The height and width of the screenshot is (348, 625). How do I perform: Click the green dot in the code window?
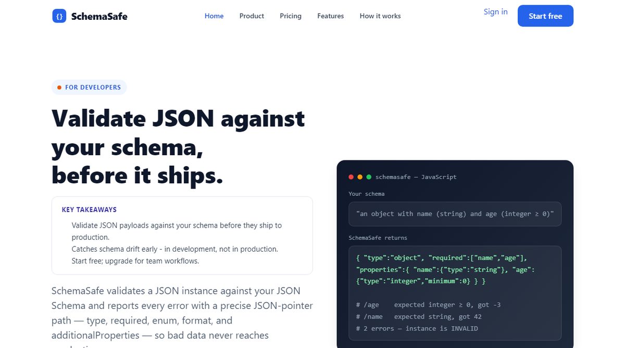pos(369,177)
